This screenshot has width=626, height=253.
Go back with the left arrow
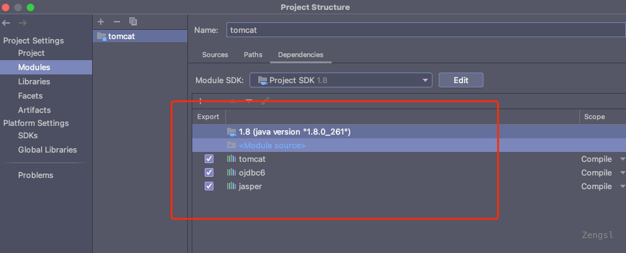click(x=6, y=23)
